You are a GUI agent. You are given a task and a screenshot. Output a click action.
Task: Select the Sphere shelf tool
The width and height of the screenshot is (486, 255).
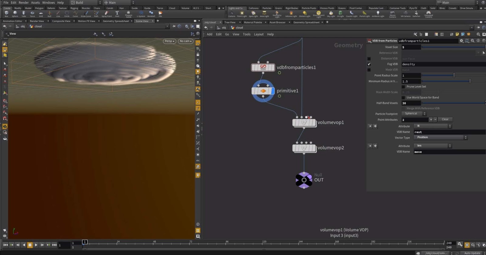pos(15,13)
